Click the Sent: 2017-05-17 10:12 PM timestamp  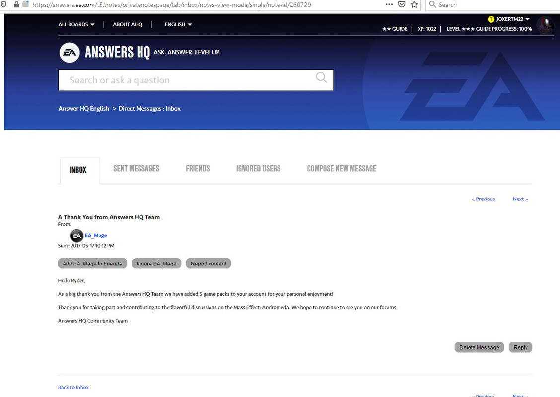click(x=86, y=246)
